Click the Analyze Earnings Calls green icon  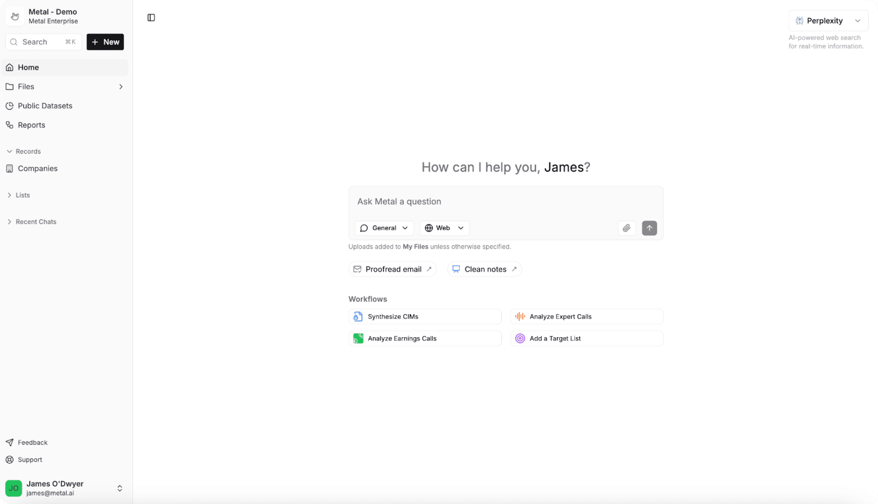(x=358, y=339)
